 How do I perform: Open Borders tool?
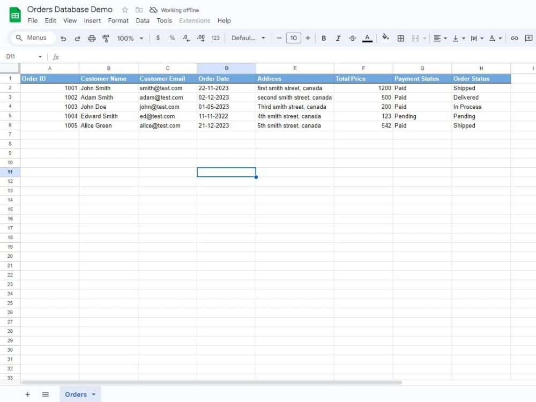(400, 38)
